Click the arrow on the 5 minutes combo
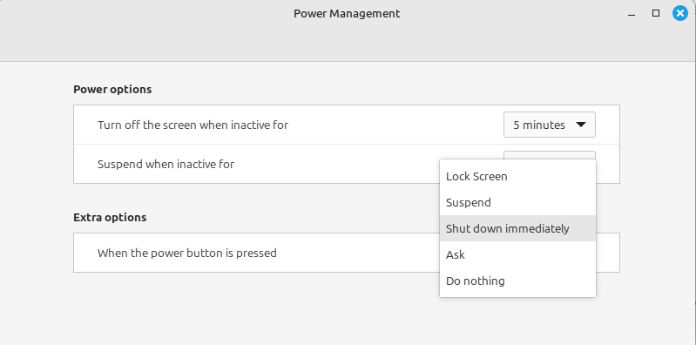 [x=581, y=125]
